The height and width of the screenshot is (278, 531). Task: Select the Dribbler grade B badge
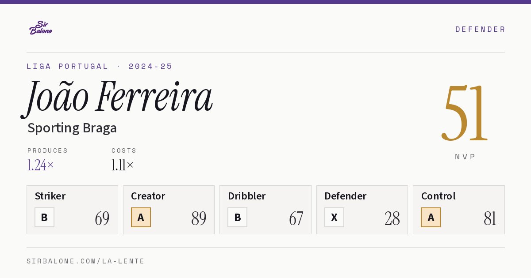(237, 217)
